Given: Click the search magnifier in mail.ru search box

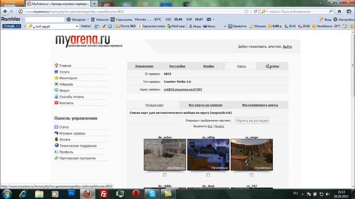Looking at the screenshot, I should click(331, 11).
